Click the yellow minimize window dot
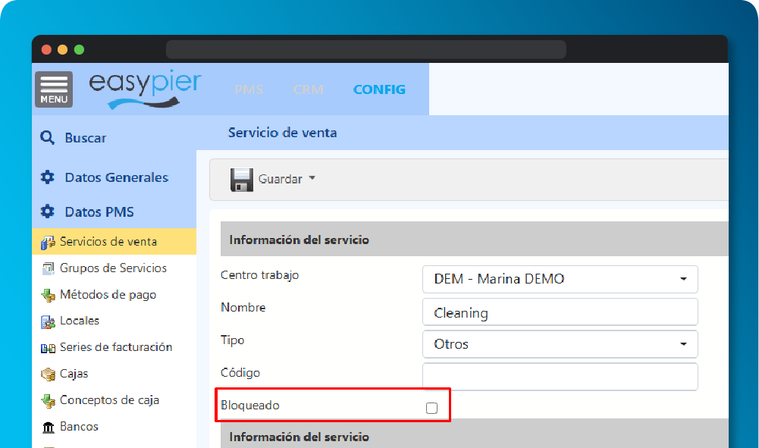 [62, 50]
